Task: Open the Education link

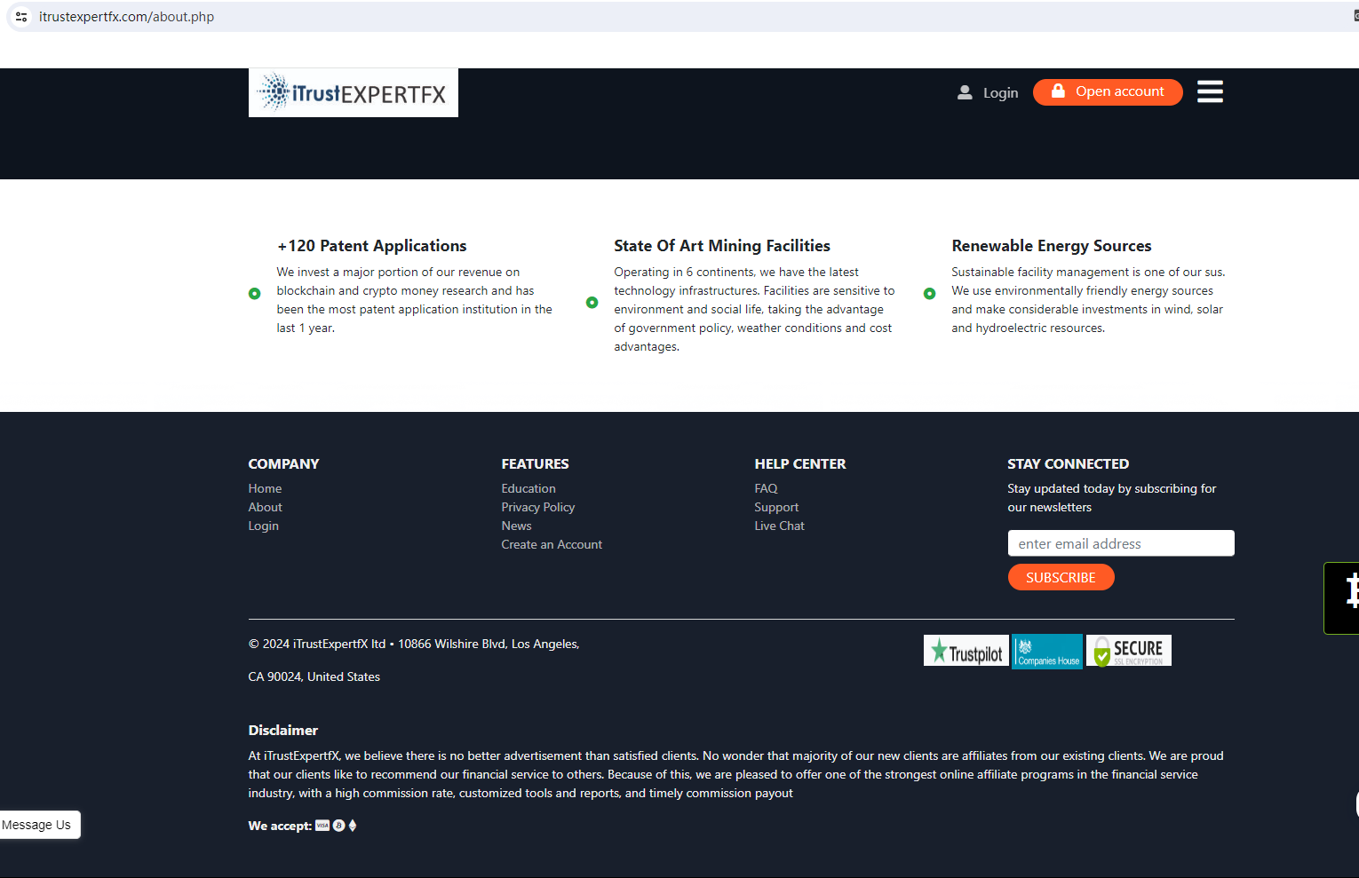Action: (528, 488)
